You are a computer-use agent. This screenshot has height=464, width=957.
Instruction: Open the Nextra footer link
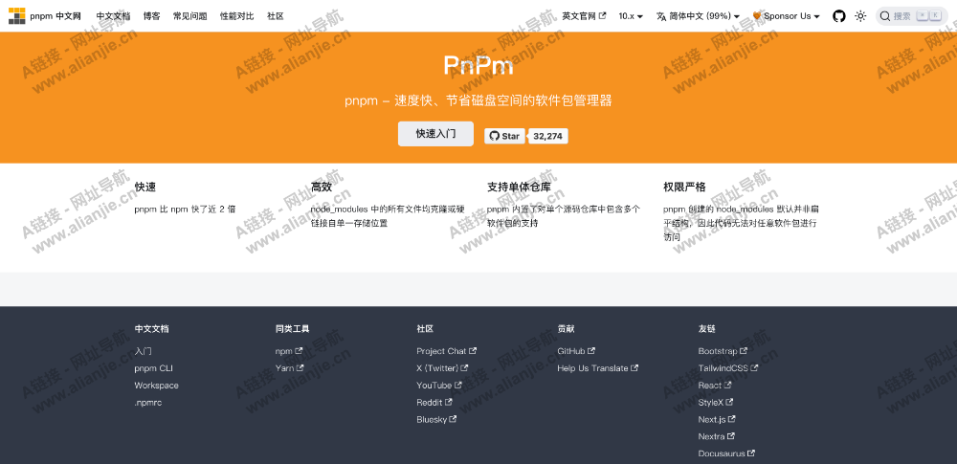[x=717, y=436]
